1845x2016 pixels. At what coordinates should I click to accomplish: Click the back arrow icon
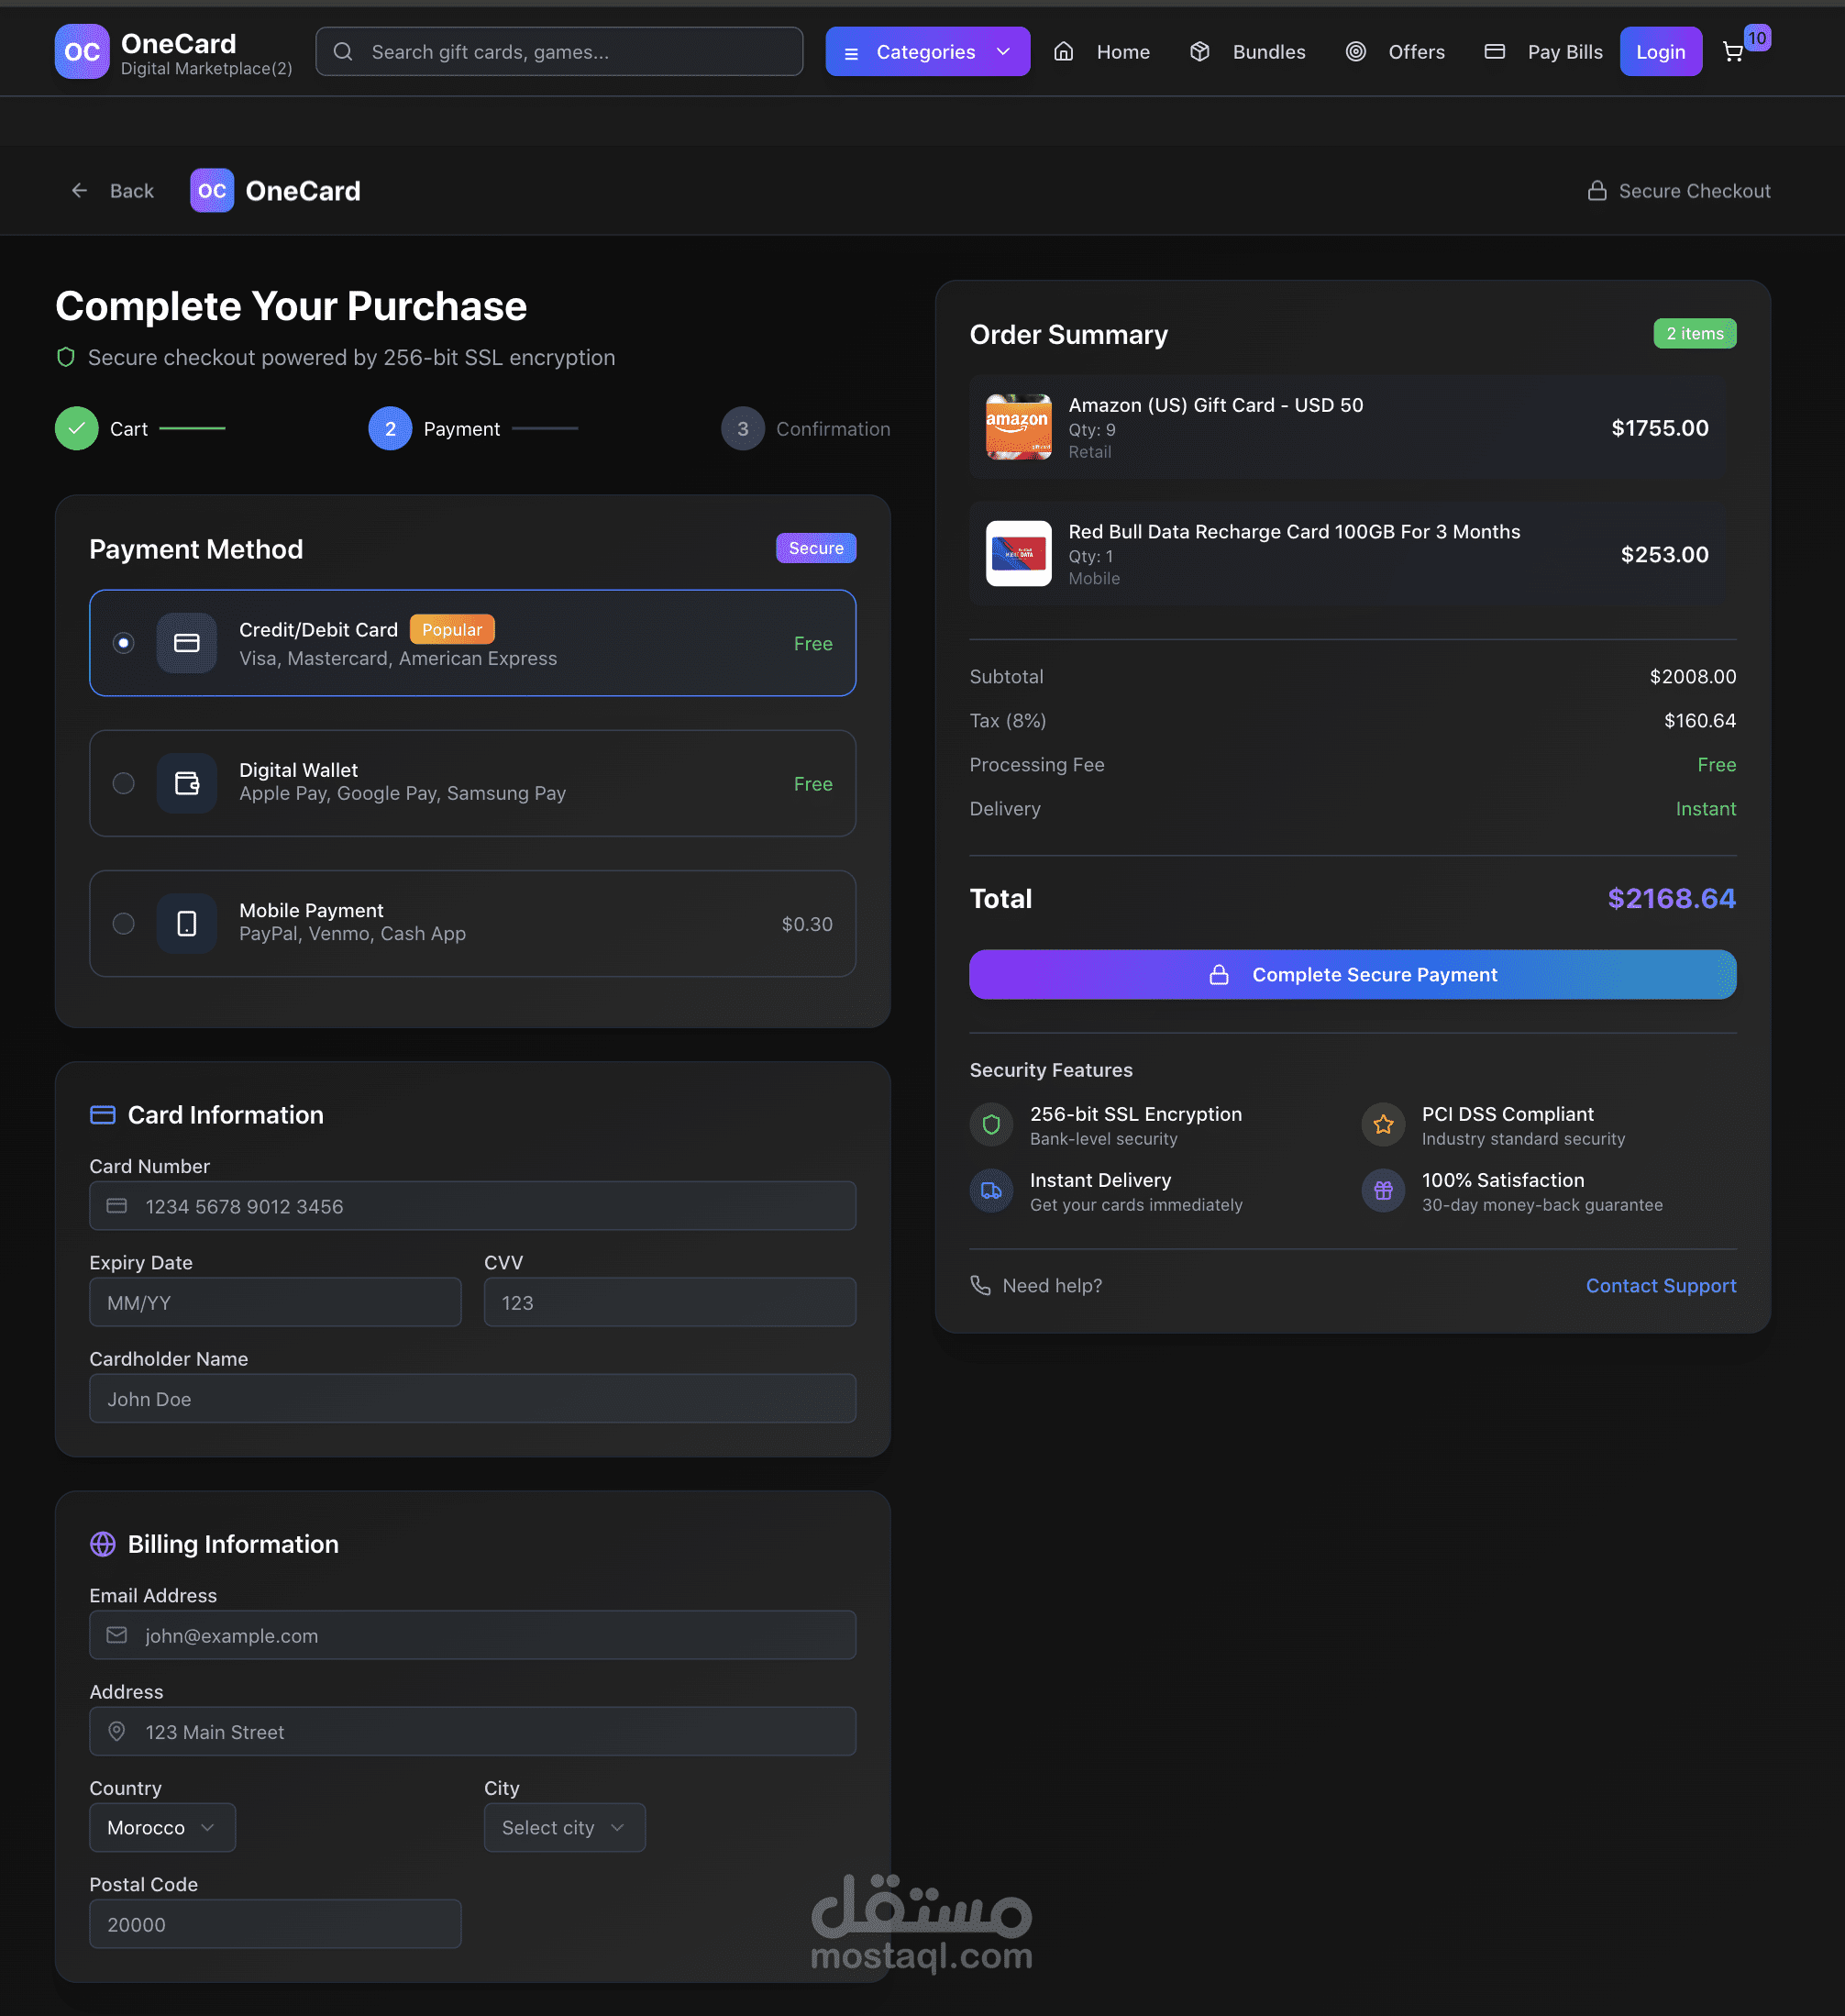pyautogui.click(x=80, y=190)
